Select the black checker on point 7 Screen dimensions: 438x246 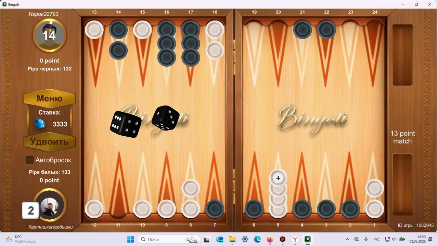pyautogui.click(x=215, y=209)
